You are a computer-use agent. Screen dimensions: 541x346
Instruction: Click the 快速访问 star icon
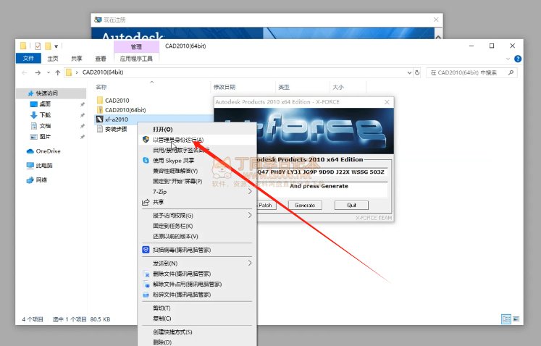pyautogui.click(x=30, y=93)
